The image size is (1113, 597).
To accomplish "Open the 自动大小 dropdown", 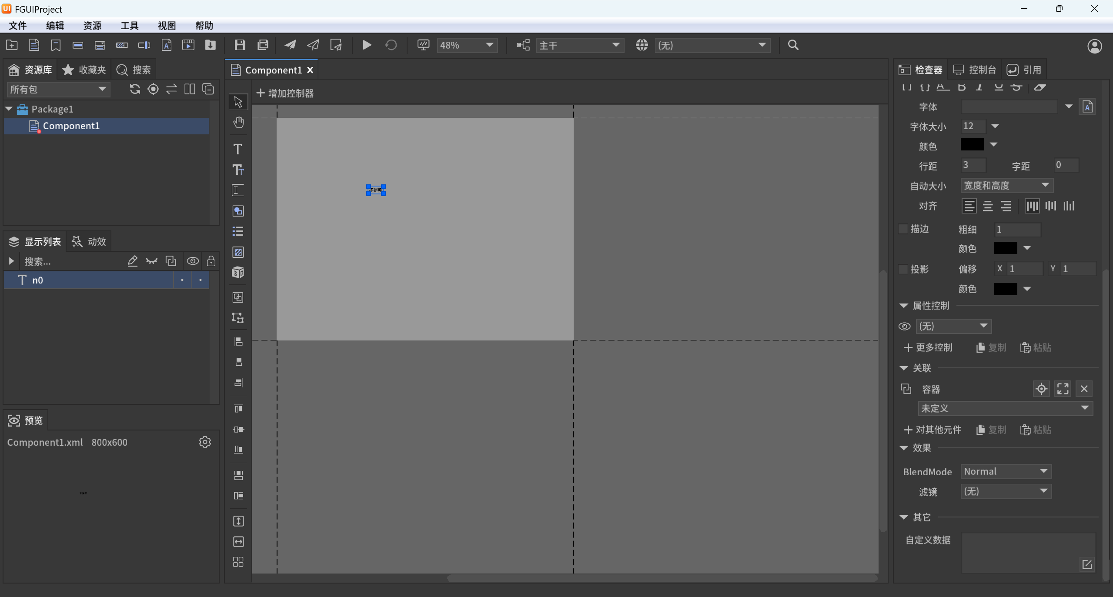I will pos(1006,186).
